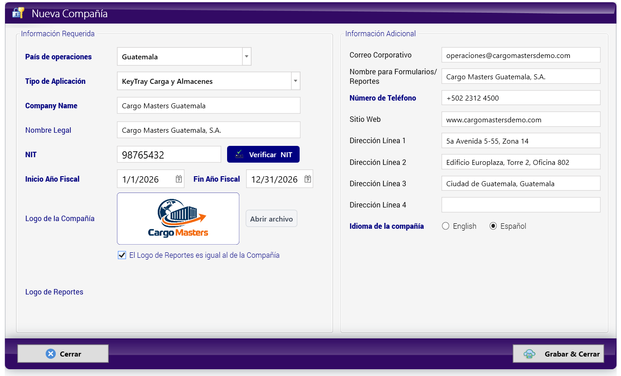
Task: Click the Número de Teléfono field
Action: (521, 98)
